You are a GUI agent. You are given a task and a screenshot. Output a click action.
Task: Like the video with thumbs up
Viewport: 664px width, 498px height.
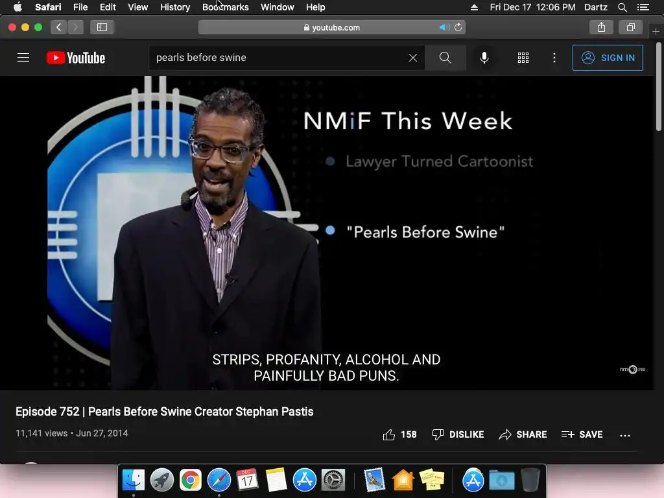point(399,434)
